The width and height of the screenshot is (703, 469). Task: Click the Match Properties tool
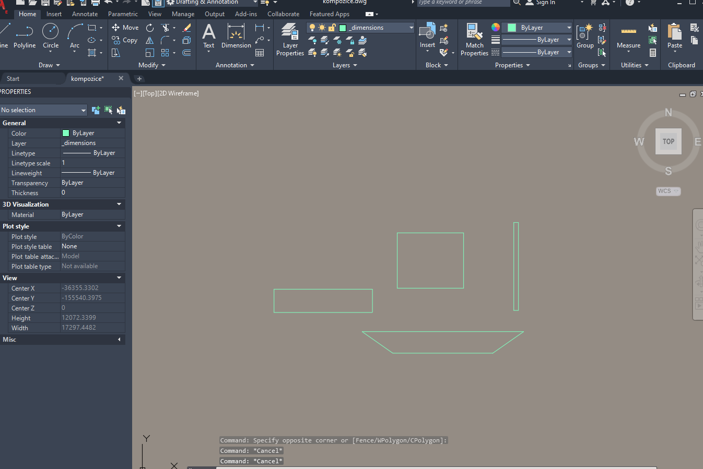point(474,39)
